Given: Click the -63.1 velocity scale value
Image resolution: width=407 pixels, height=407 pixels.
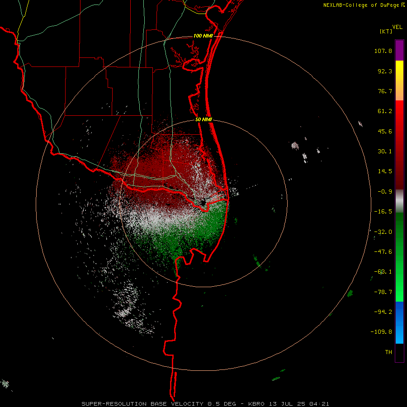Looking at the screenshot, I should point(383,272).
